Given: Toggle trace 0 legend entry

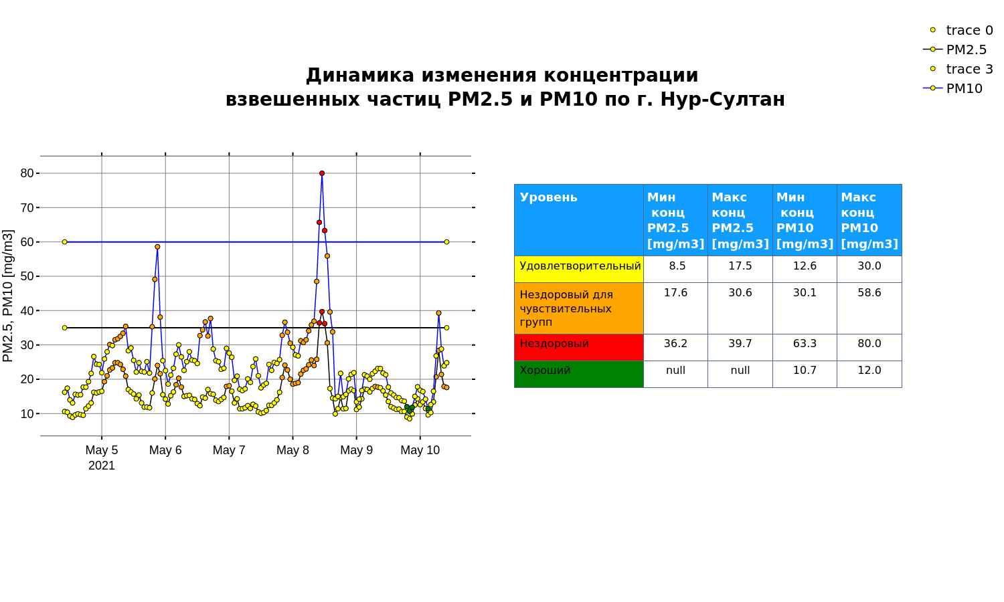Looking at the screenshot, I should pyautogui.click(x=958, y=30).
